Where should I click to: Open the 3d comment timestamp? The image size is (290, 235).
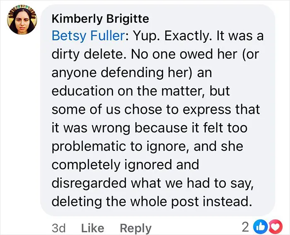point(58,228)
